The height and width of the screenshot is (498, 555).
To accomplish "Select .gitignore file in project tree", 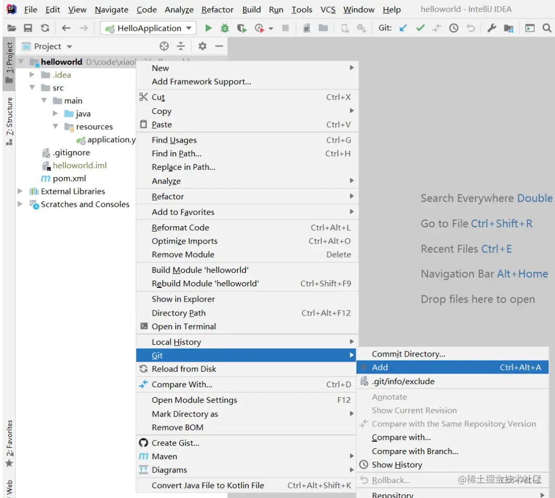I will pyautogui.click(x=71, y=153).
